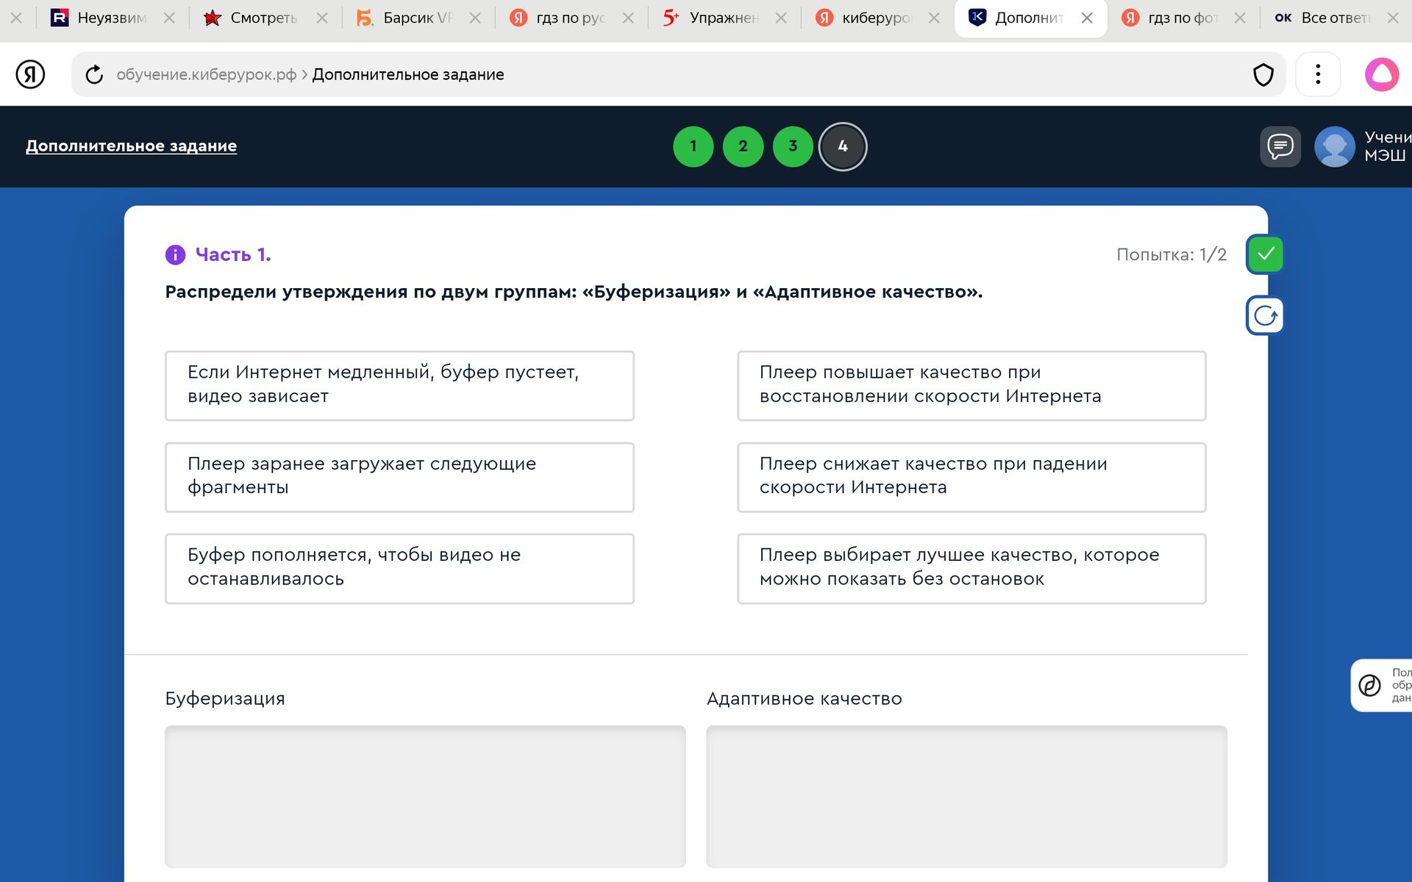Open the Protect shield icon in address bar
Image resolution: width=1412 pixels, height=882 pixels.
[1263, 74]
